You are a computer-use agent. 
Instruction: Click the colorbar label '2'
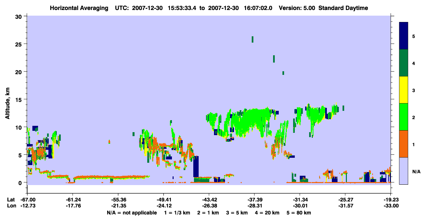coord(414,117)
